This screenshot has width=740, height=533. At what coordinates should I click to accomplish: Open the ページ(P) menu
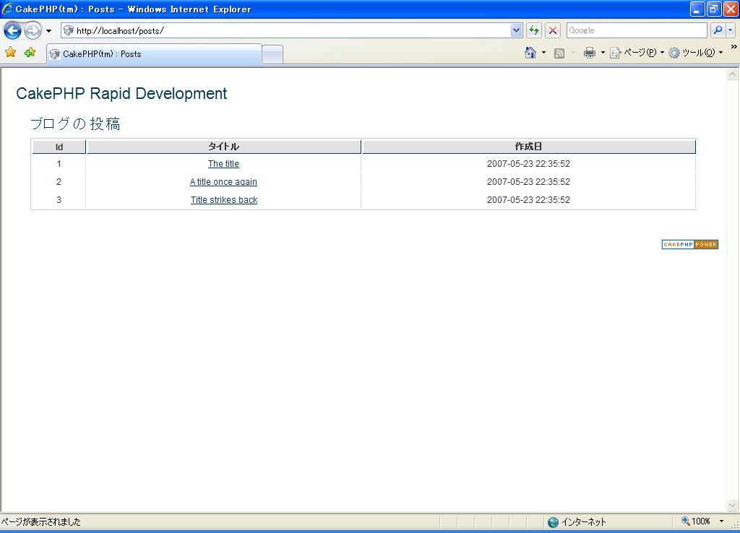coord(635,53)
